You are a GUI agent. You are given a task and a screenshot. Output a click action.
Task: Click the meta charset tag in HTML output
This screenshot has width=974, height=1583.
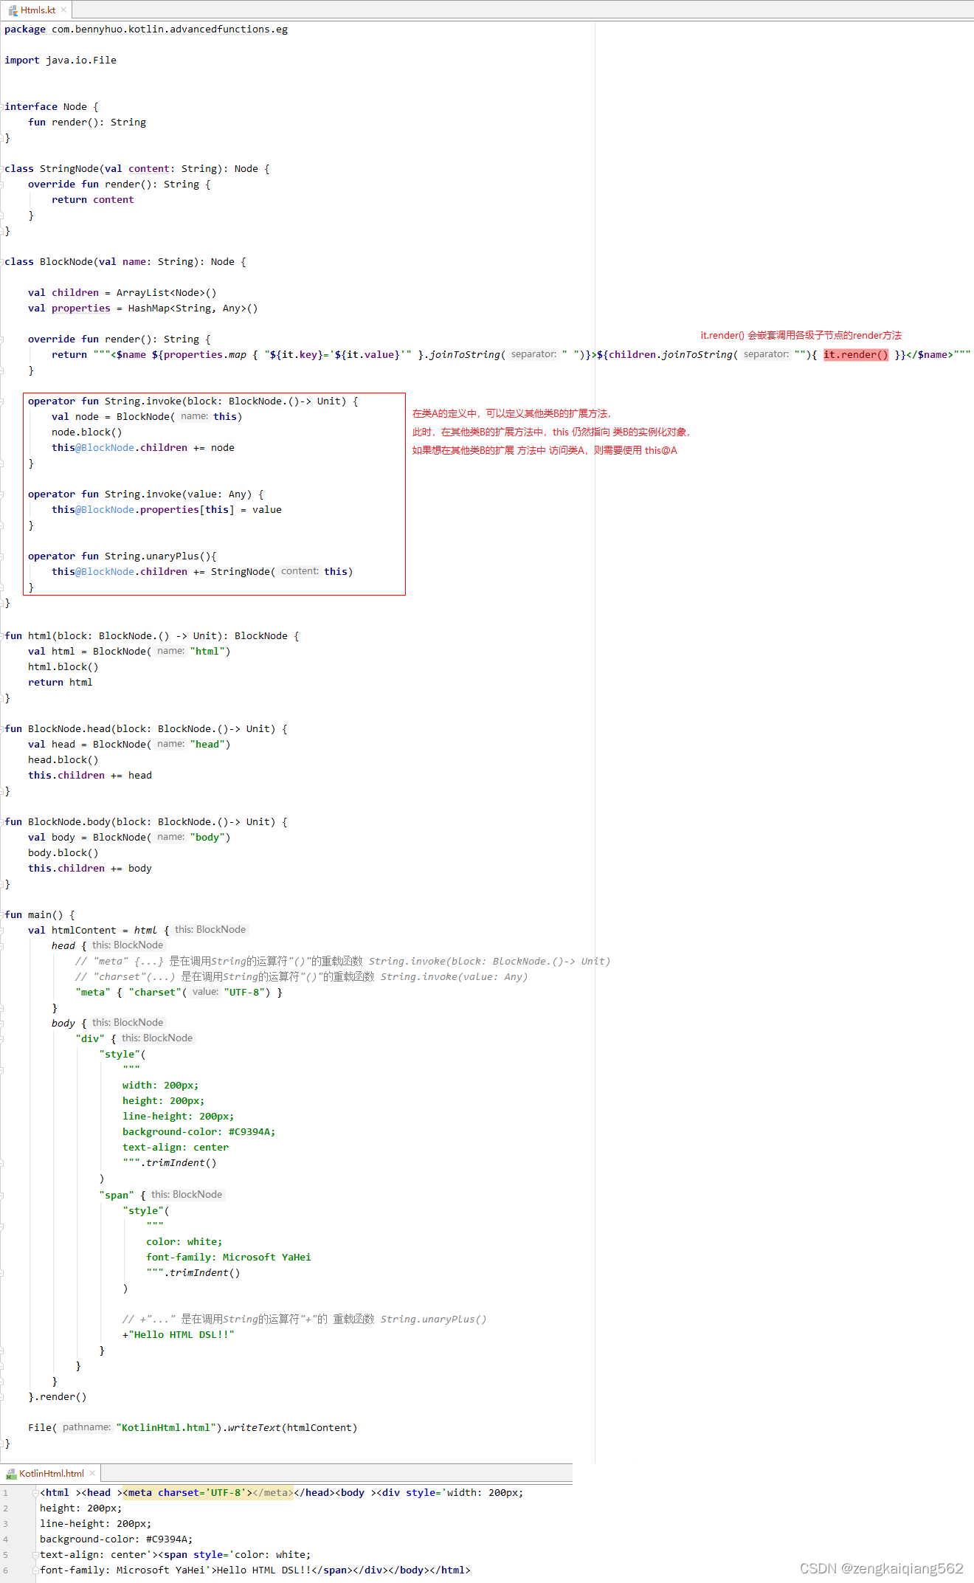click(208, 1492)
